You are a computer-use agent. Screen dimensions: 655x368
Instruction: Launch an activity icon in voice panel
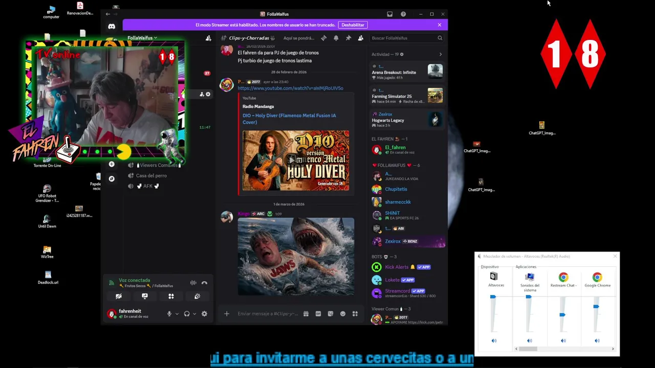tap(171, 296)
